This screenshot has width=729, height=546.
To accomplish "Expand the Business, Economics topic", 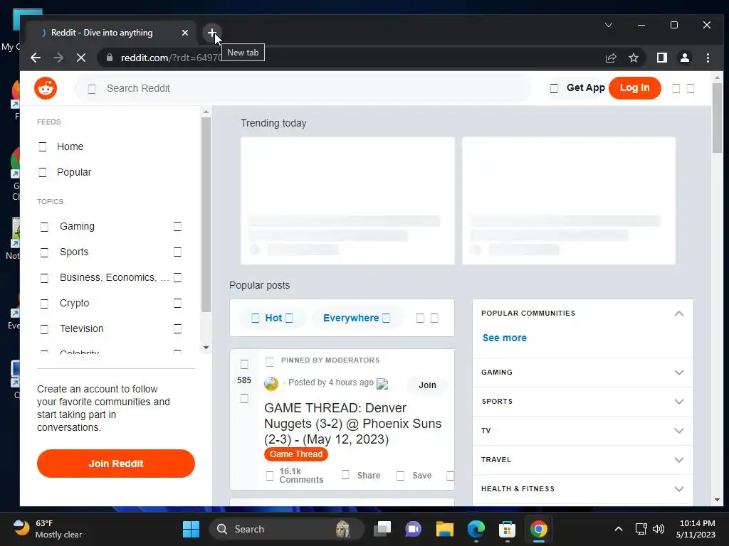I will pos(177,277).
